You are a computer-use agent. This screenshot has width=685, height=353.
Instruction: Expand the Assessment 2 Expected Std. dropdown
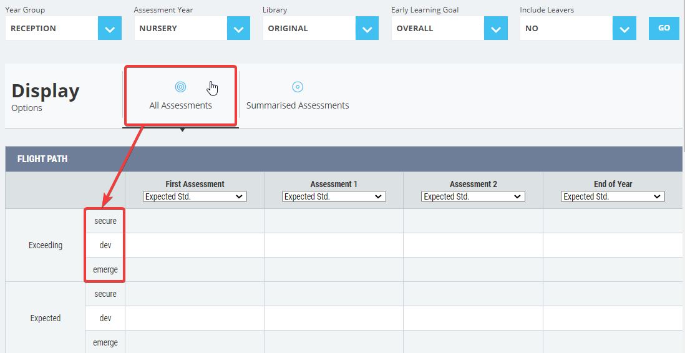(473, 196)
